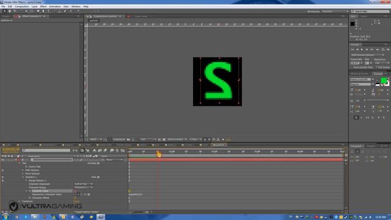The image size is (391, 220).
Task: Toggle Draft 3D in timeline
Action: [88, 150]
